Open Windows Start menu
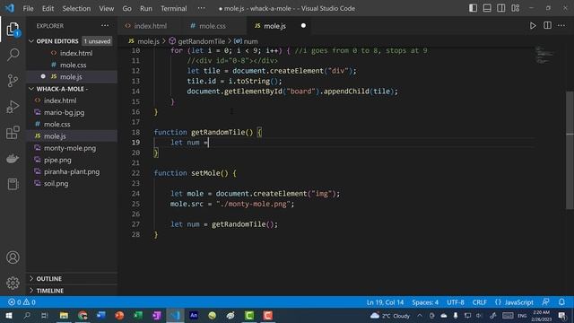 8,315
